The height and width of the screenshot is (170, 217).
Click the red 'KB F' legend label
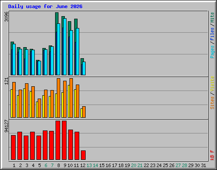[212, 155]
